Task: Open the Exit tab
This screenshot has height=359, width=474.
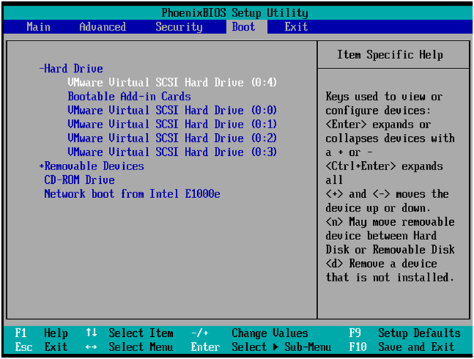Action: point(296,27)
